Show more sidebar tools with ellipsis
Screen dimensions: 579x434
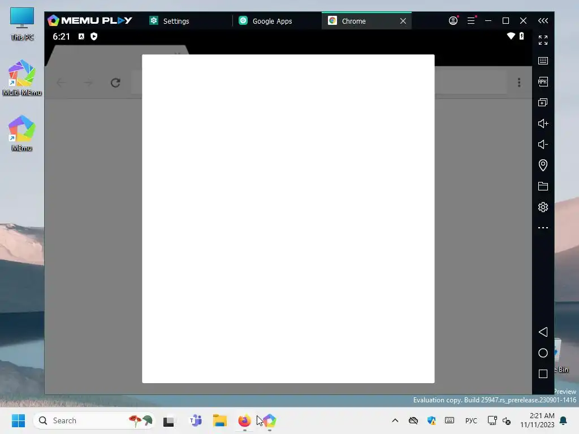point(543,228)
